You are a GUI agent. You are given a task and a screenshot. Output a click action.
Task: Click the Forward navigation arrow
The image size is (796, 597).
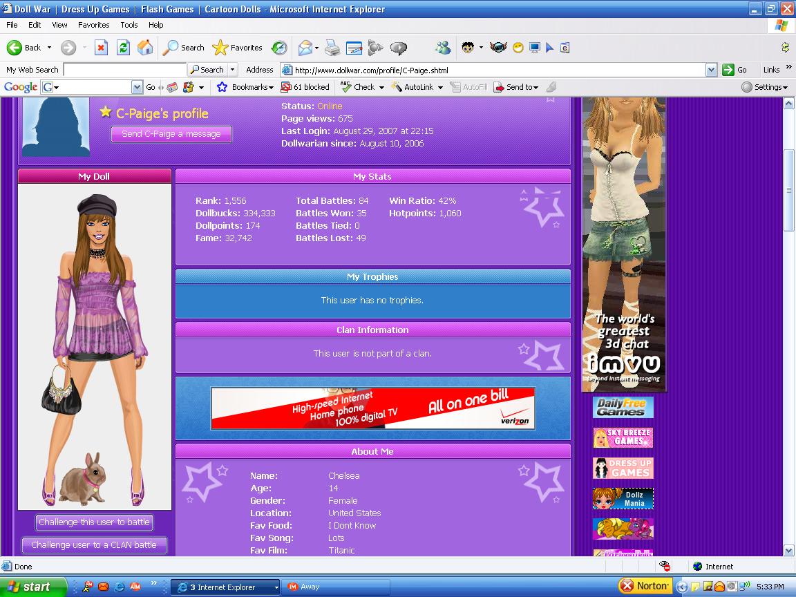(68, 48)
